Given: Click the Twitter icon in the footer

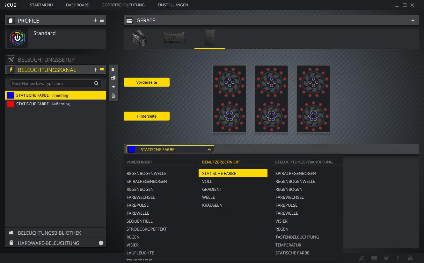Looking at the screenshot, I should coord(386,258).
